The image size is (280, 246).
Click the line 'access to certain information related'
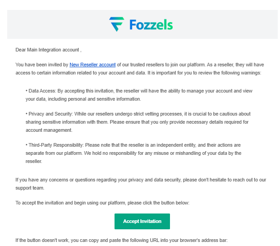(x=138, y=73)
